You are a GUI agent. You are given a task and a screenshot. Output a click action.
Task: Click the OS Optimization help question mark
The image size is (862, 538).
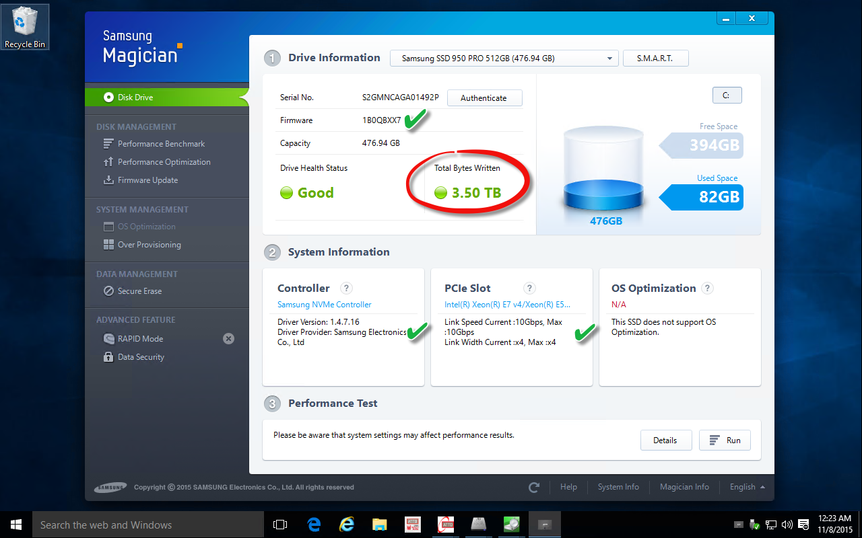click(707, 289)
